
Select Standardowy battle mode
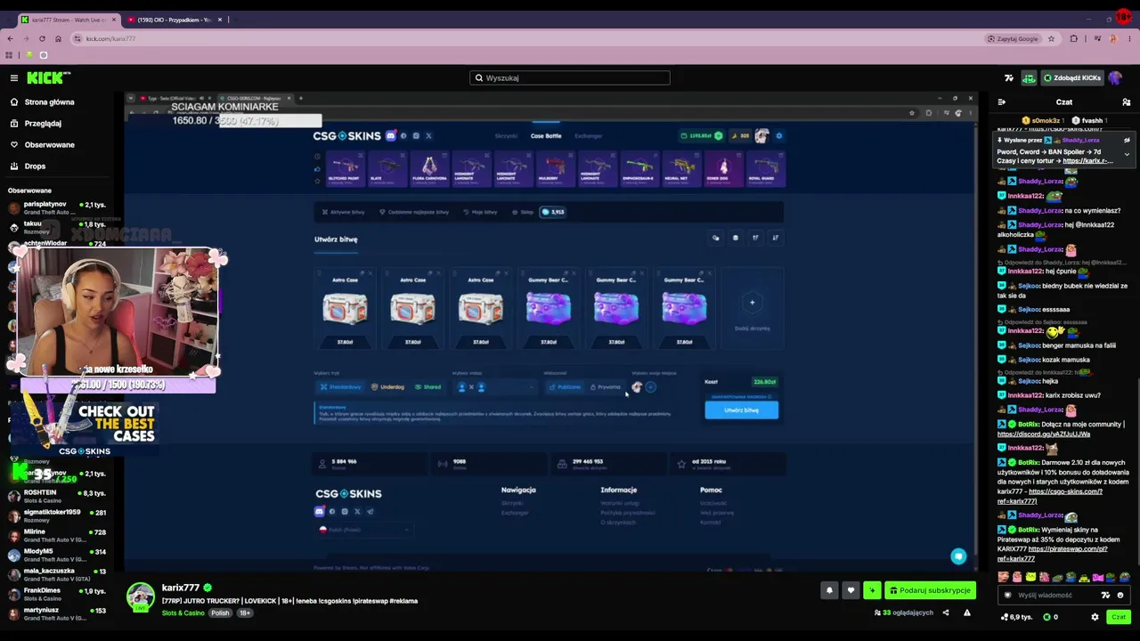point(341,387)
